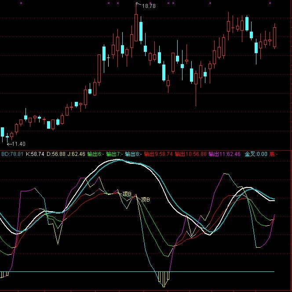
Task: Click the green 输出7 label
Action: pos(114,154)
